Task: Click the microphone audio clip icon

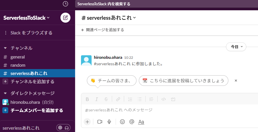Action: [109, 122]
